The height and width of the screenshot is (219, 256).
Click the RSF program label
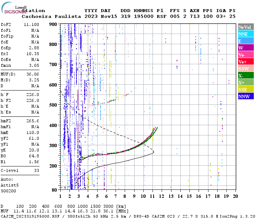click(x=162, y=16)
